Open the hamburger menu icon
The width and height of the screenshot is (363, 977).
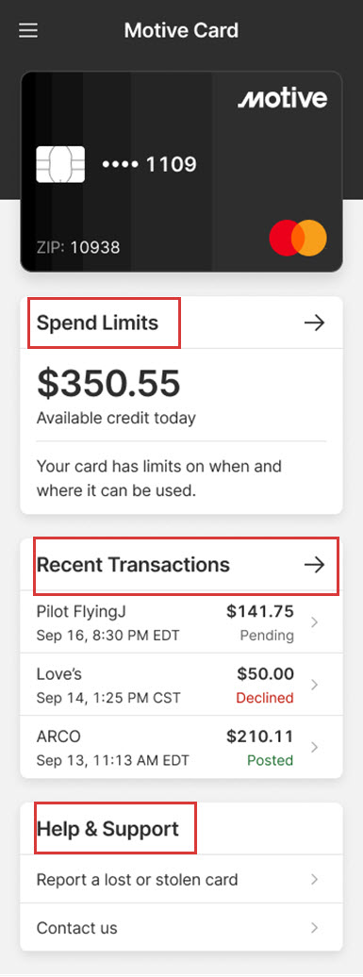coord(28,31)
